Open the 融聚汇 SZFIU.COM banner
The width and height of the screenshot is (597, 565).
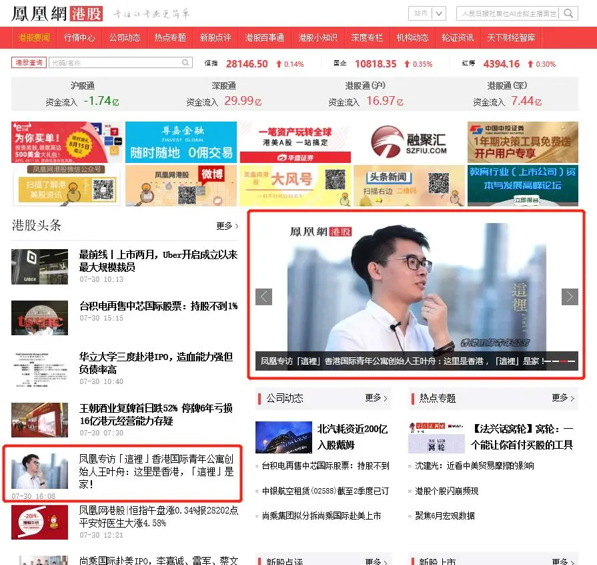409,142
